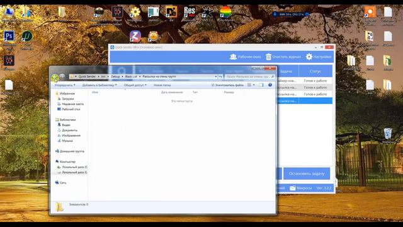403x227 pixels.
Task: Open the Корзина recycle bin icon
Action: (x=388, y=134)
